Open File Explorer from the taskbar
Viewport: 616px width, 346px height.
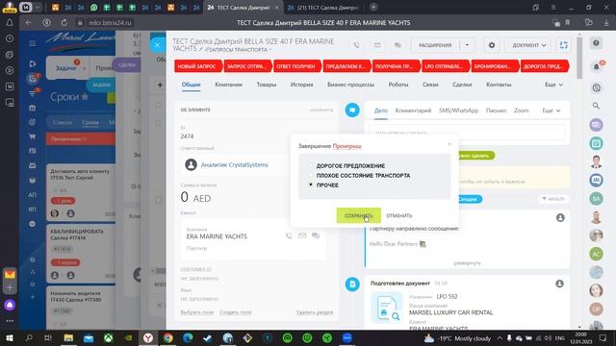click(68, 337)
